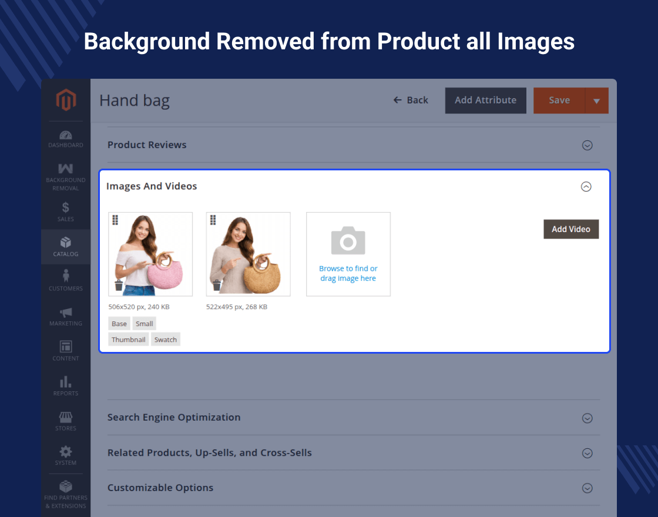The width and height of the screenshot is (658, 517).
Task: Open the Save button dropdown arrow
Action: [x=596, y=100]
